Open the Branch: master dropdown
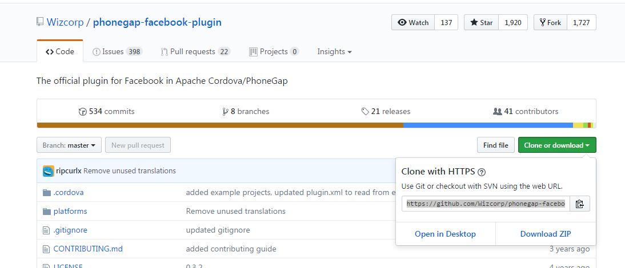The image size is (625, 268). coord(69,145)
